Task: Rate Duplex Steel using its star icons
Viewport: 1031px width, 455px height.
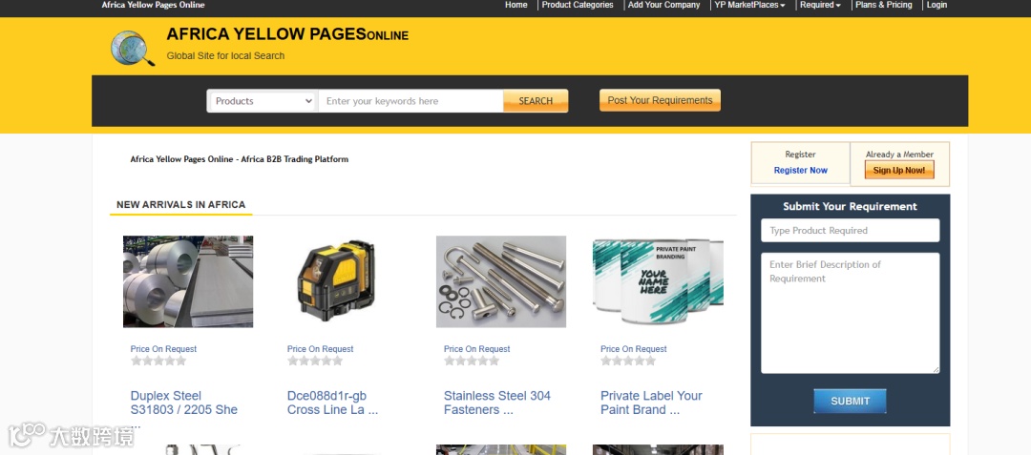Action: pyautogui.click(x=158, y=361)
